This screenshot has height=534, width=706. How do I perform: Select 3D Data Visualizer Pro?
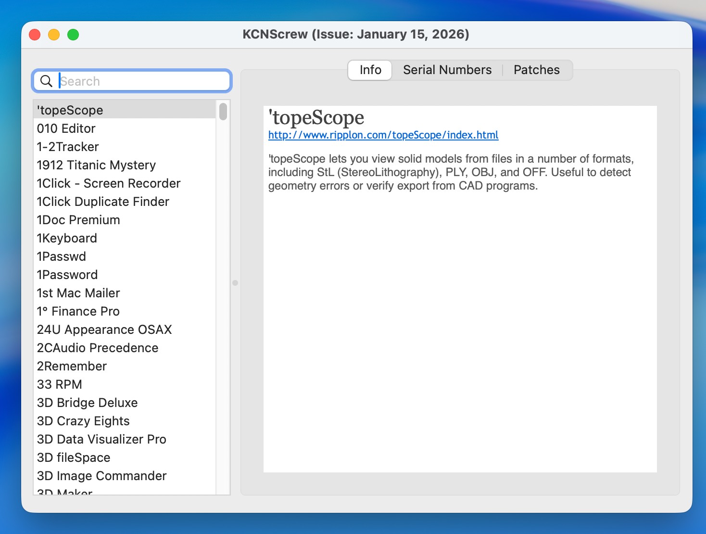point(101,439)
